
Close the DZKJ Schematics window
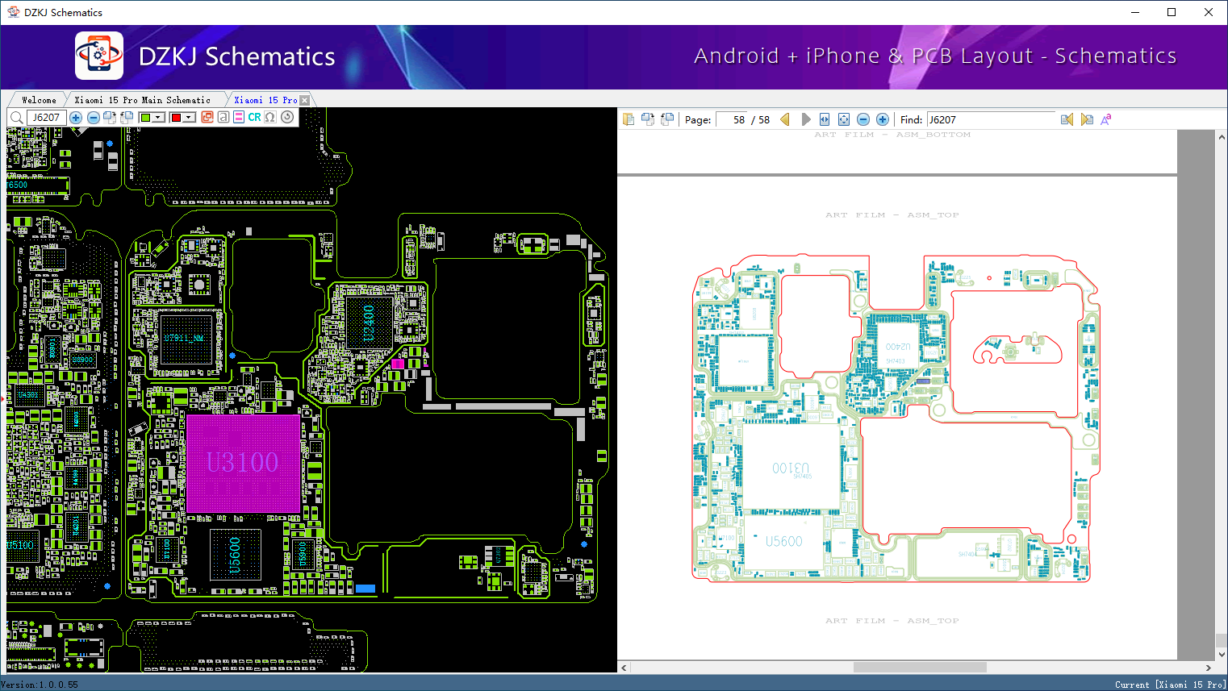[1209, 12]
